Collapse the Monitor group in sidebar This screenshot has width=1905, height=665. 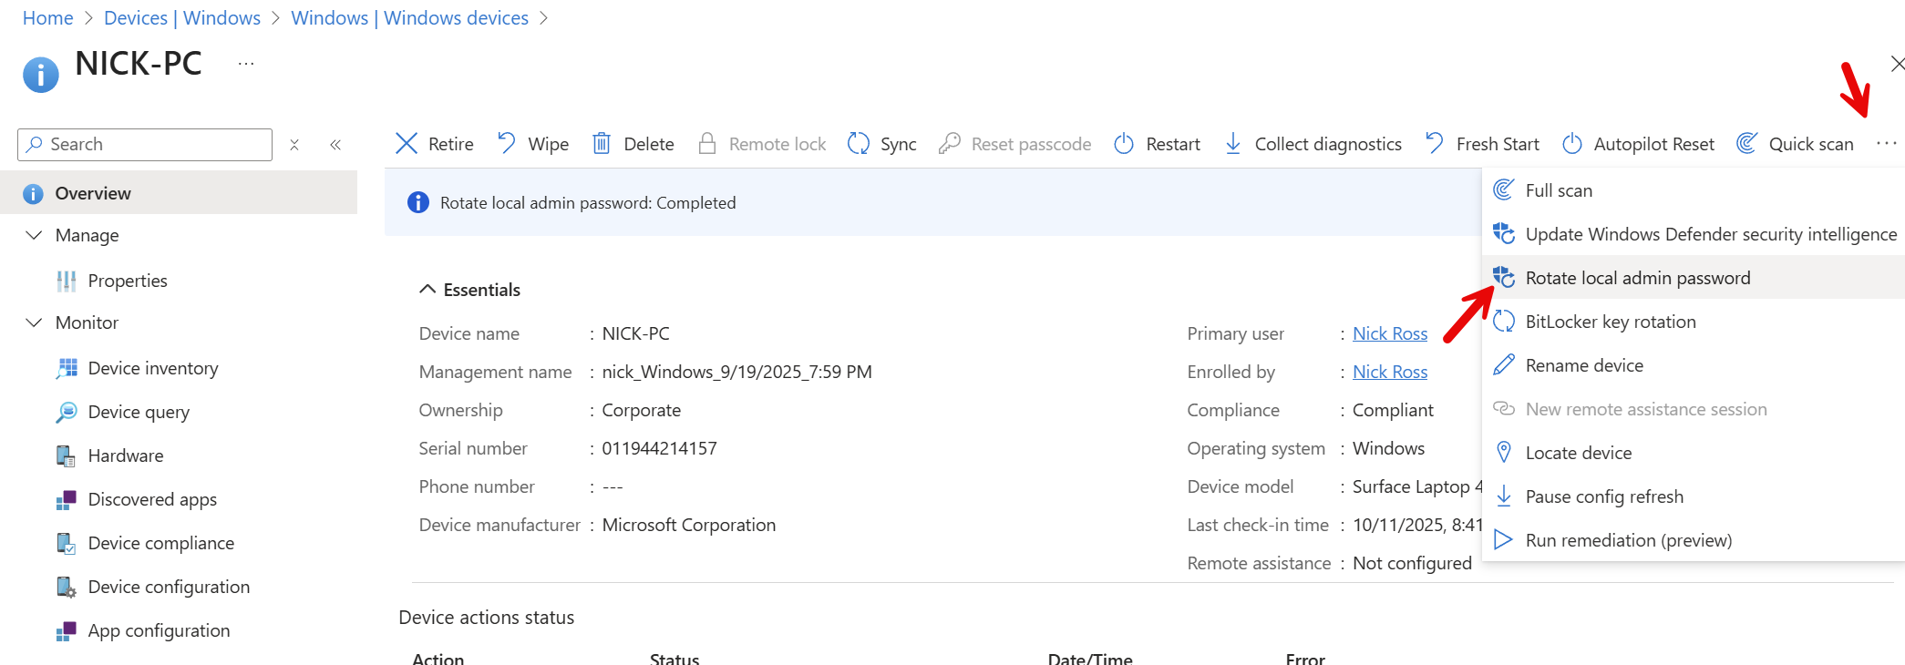click(35, 322)
